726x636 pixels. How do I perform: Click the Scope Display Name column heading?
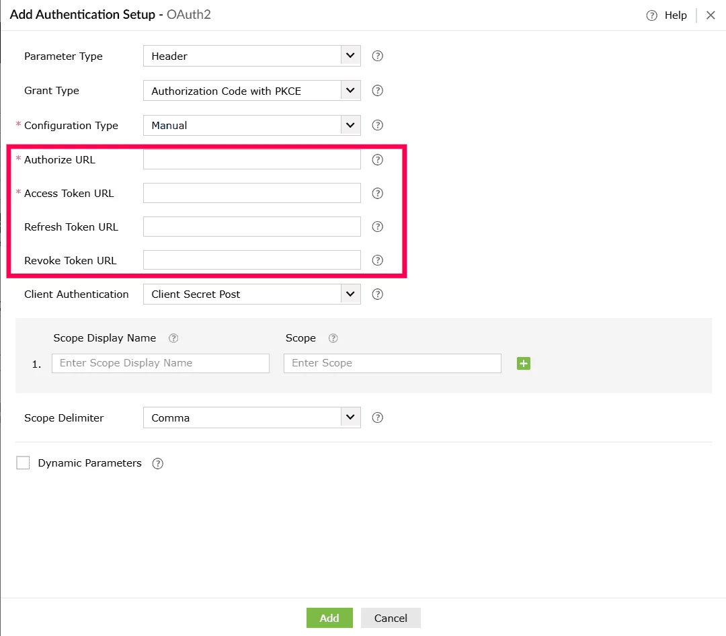pos(105,338)
